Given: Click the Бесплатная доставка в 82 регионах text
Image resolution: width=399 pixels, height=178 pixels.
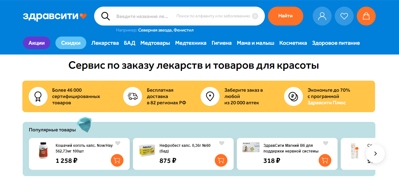Looking at the screenshot, I should (166, 96).
